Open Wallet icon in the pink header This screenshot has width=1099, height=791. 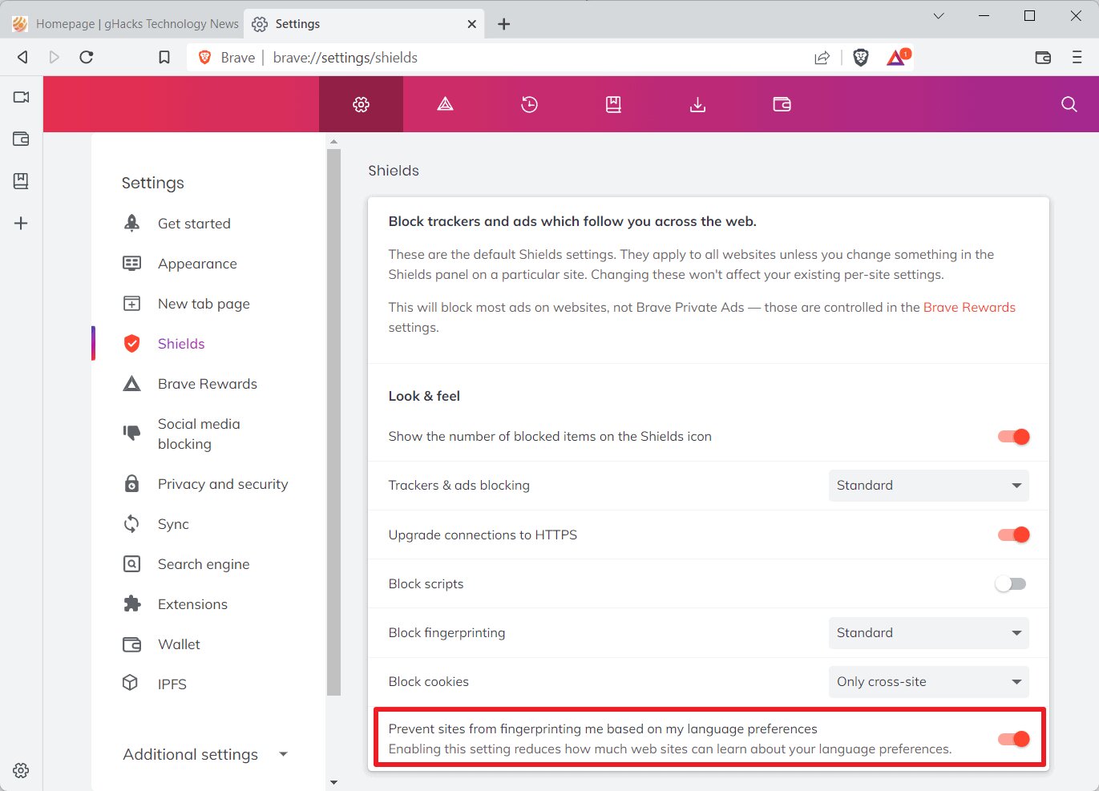point(782,104)
